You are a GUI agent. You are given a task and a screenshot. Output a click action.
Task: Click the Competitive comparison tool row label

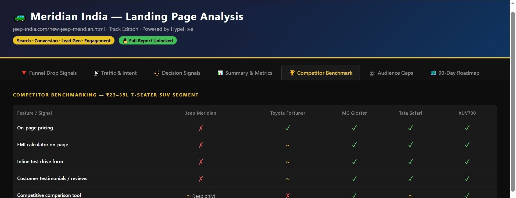[49, 195]
